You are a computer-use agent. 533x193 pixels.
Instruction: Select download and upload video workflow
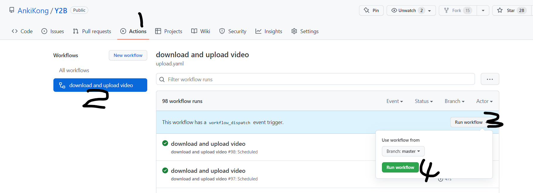click(x=100, y=85)
